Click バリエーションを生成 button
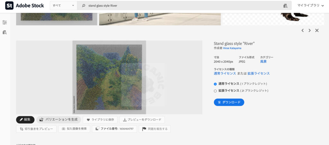 pyautogui.click(x=58, y=120)
